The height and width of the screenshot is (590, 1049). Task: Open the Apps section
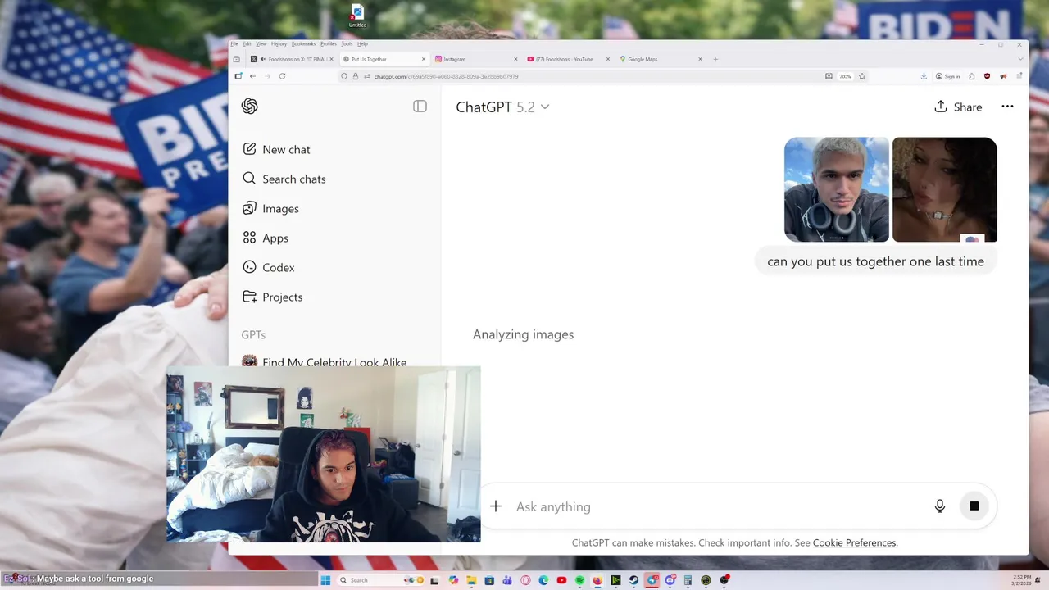coord(266,238)
